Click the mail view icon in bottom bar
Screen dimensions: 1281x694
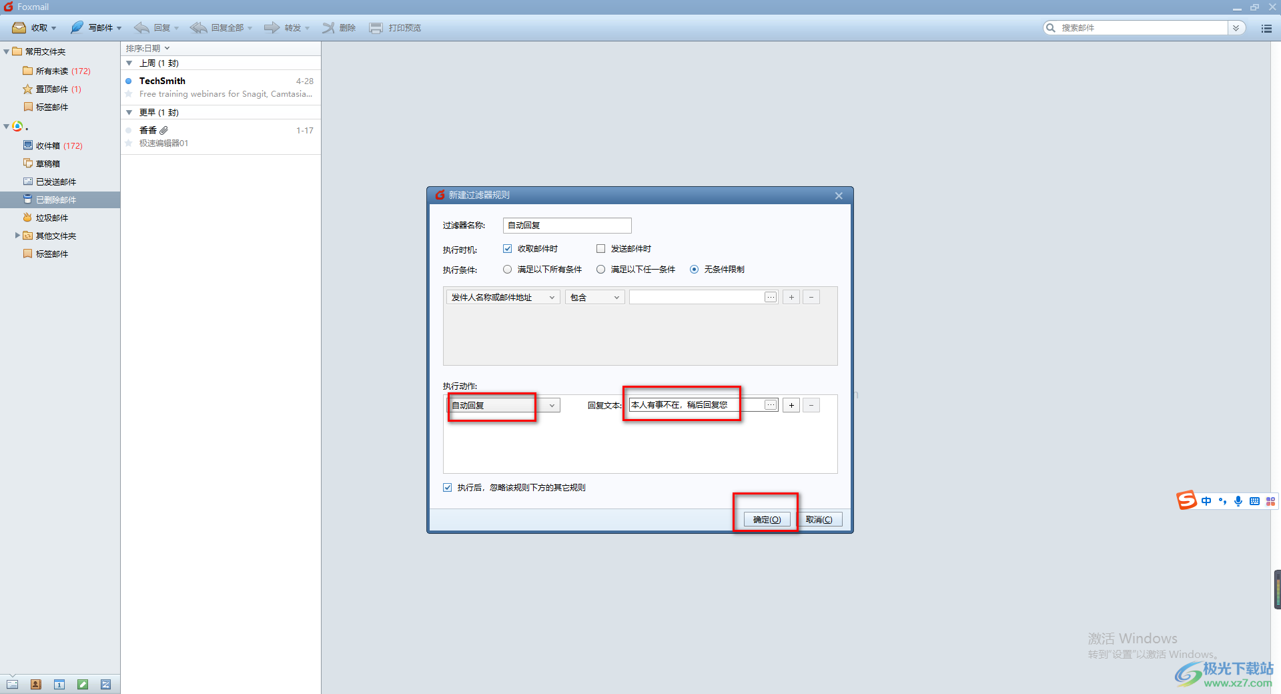13,684
